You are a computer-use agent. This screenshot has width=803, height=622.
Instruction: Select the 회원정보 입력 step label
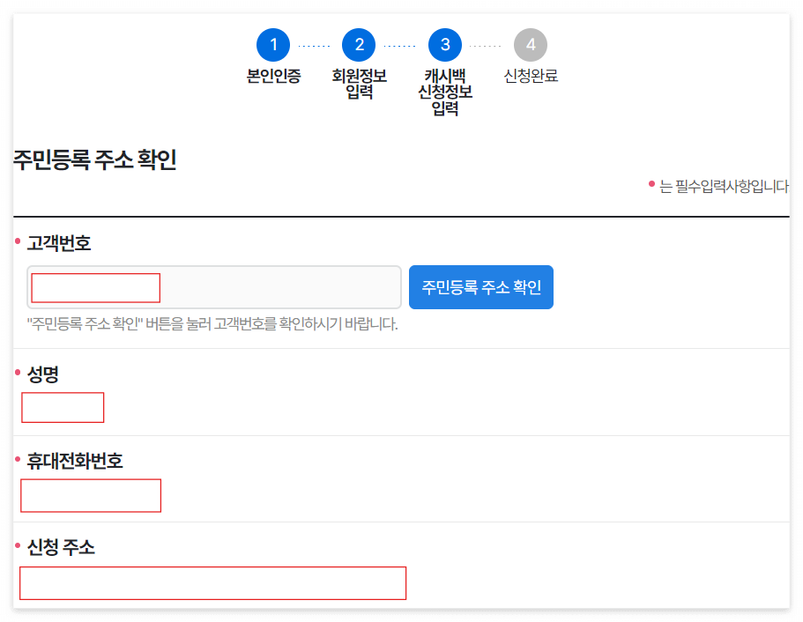(358, 84)
